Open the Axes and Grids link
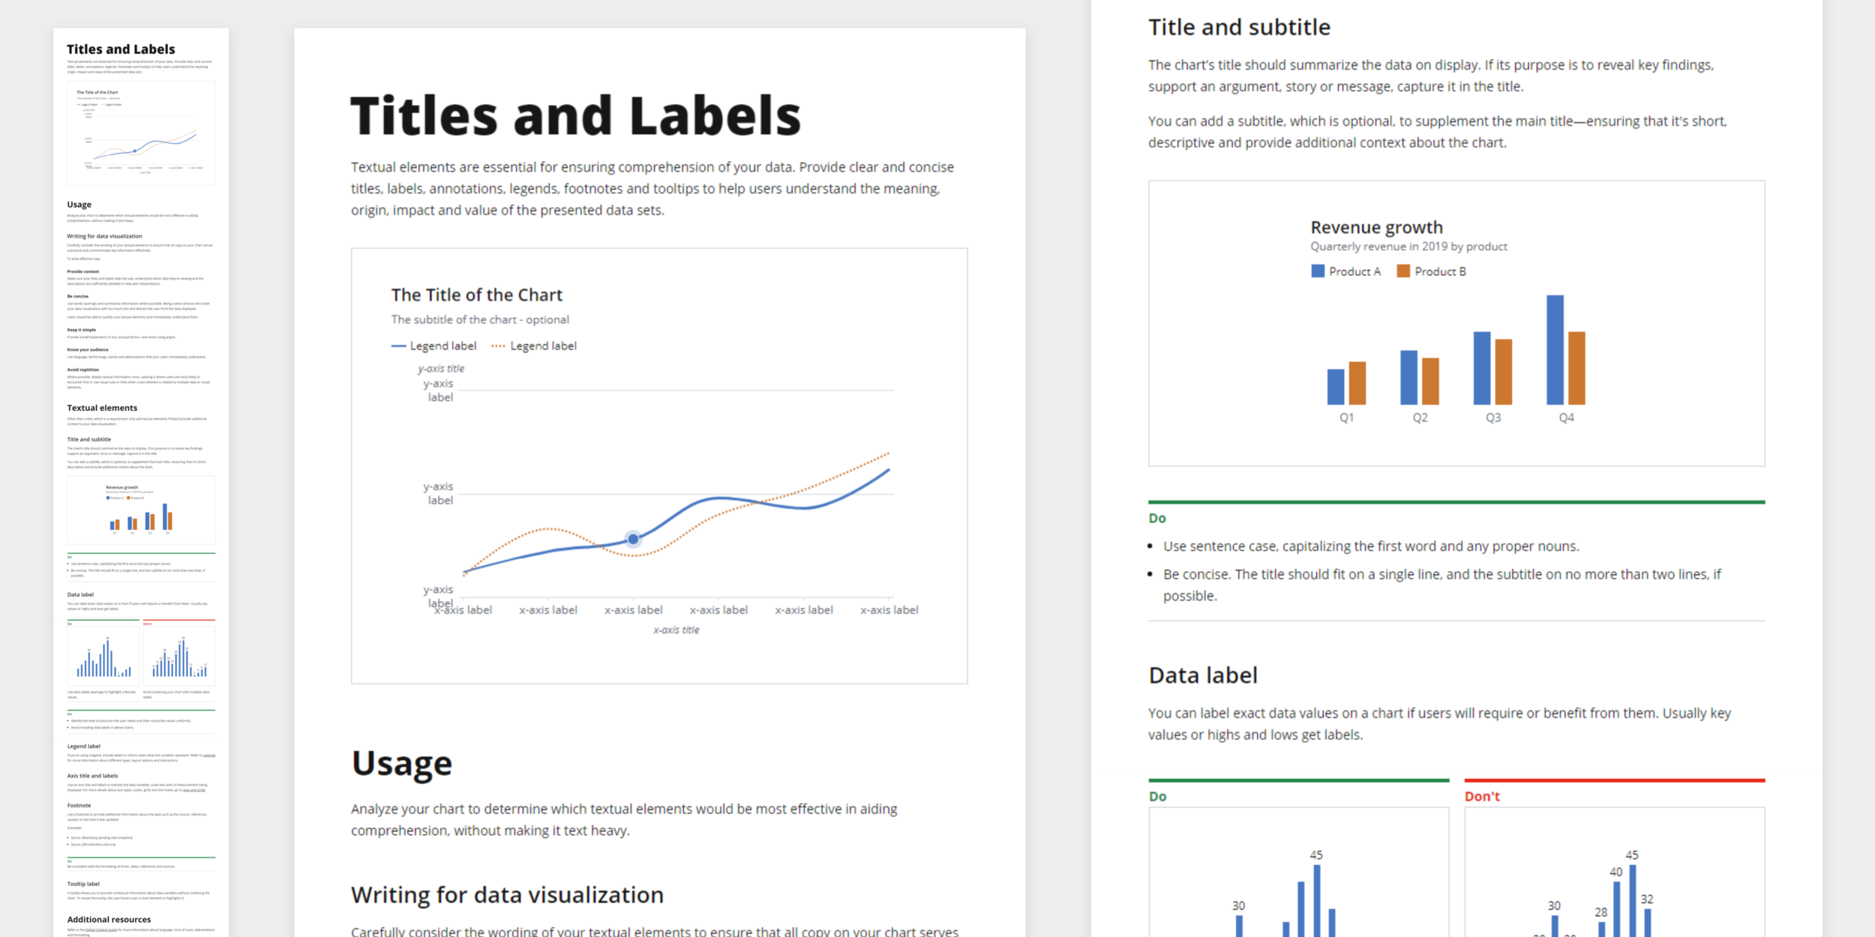This screenshot has height=937, width=1875. [x=194, y=790]
